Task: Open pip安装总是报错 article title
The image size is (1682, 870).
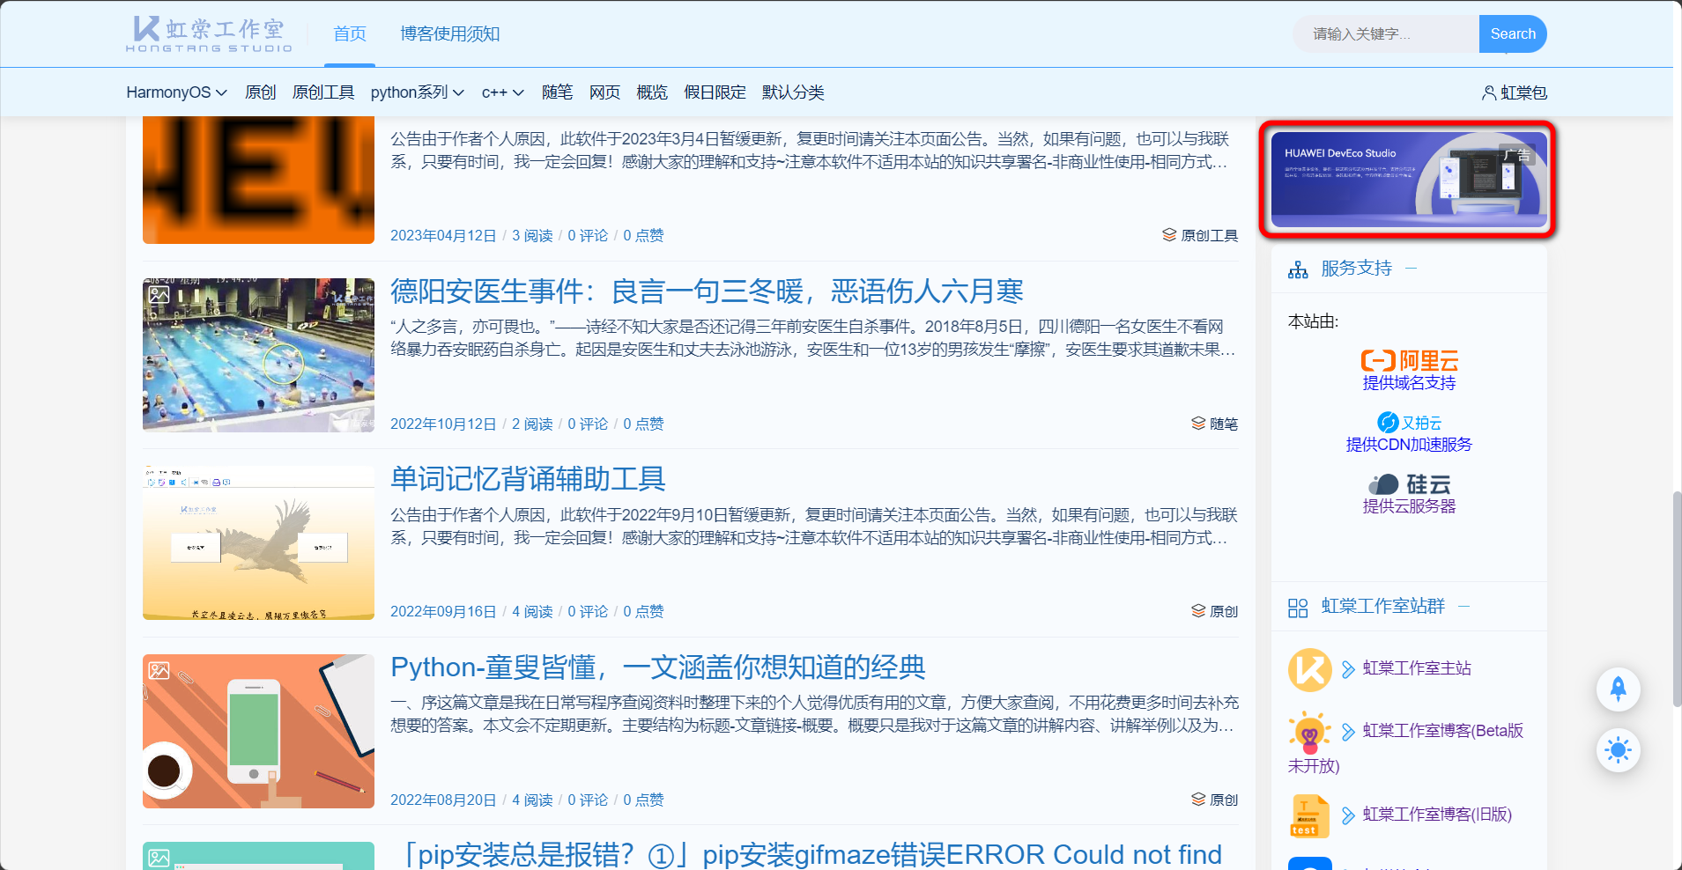Action: [x=806, y=855]
